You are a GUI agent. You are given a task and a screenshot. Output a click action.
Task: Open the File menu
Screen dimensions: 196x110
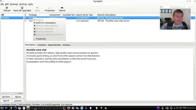coord(2,4)
